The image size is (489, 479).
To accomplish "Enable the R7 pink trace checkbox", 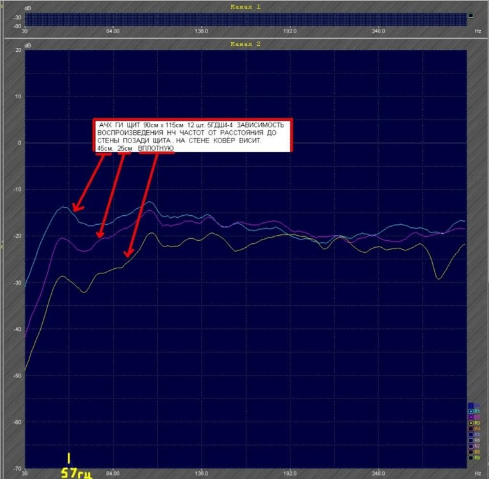I will pyautogui.click(x=471, y=446).
